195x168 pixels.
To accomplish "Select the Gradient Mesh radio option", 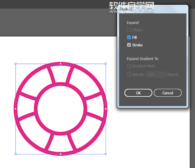I will 129,66.
